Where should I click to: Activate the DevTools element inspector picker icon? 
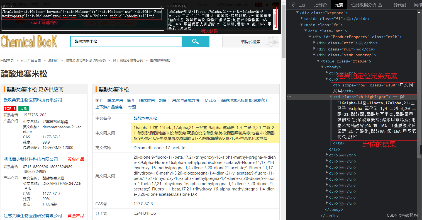point(292,5)
